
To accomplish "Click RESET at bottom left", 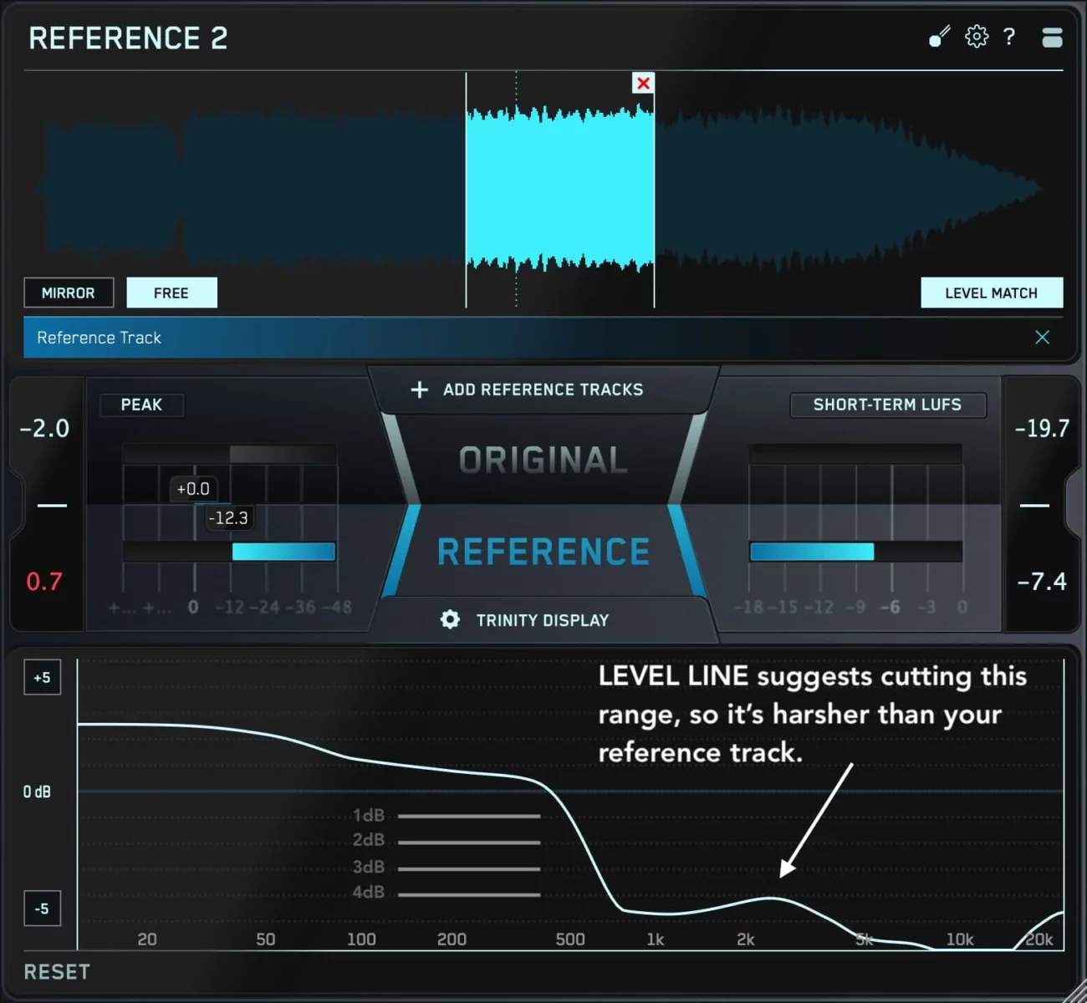I will pos(57,972).
